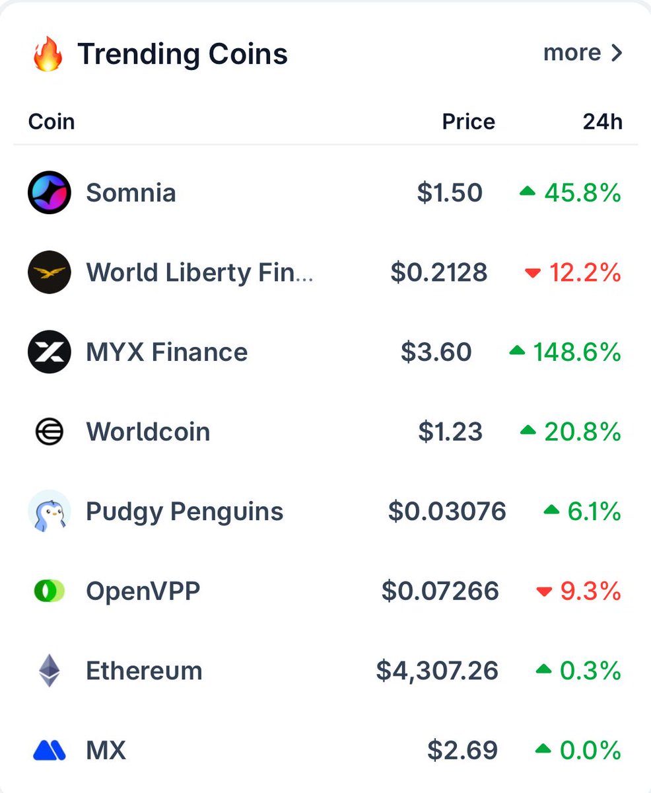Image resolution: width=651 pixels, height=793 pixels.
Task: Tap the Worldcoin circular logo
Action: pos(49,432)
